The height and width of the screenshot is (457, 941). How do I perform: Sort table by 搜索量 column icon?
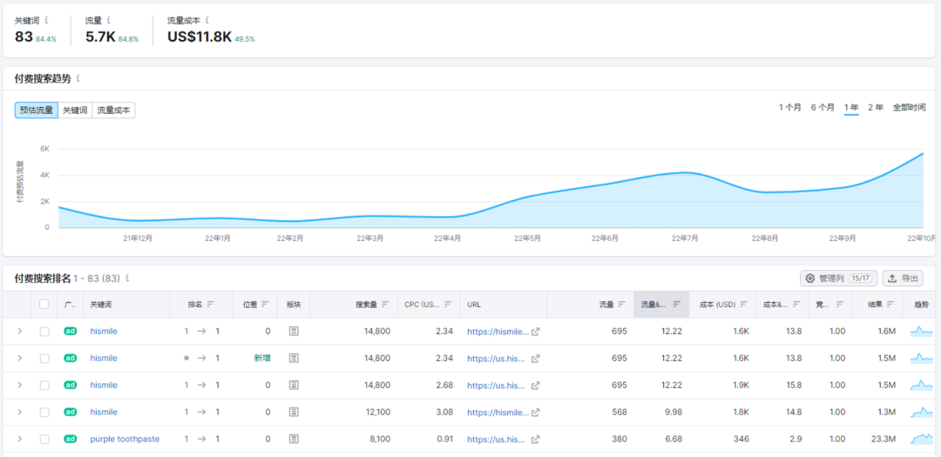click(x=385, y=304)
